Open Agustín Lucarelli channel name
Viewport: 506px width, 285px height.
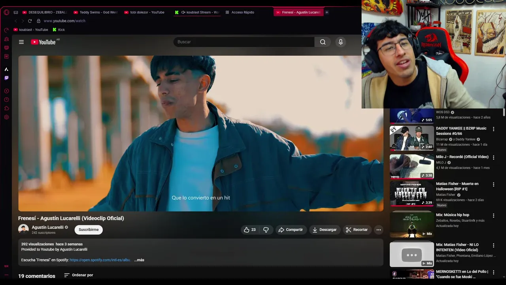click(x=47, y=227)
